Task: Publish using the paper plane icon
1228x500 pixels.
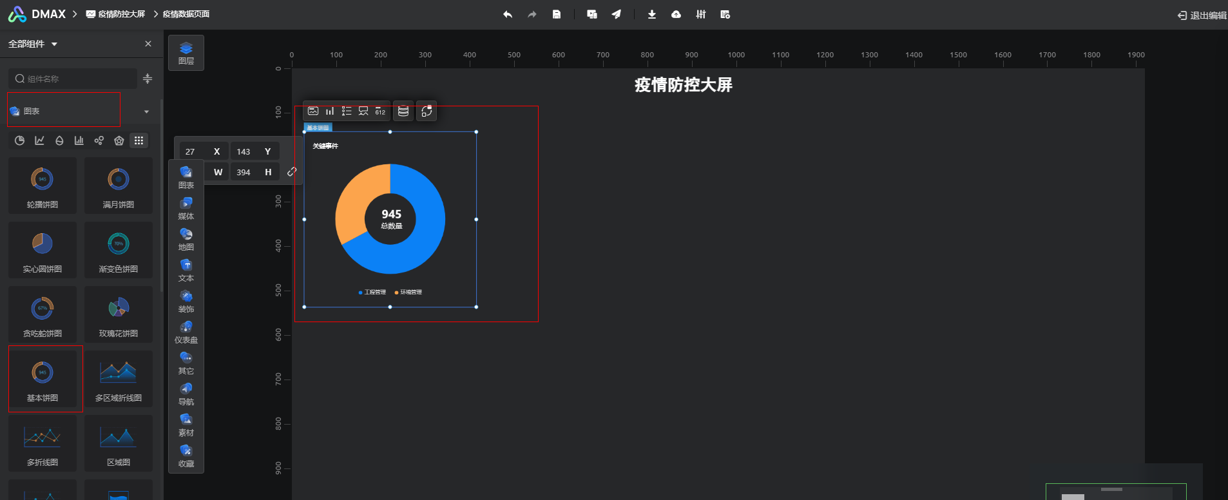Action: point(617,14)
